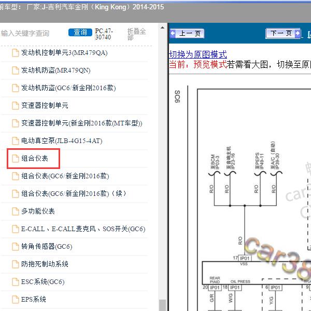311x311 pixels.
Task: Click right arrow icon on 下一页 button
Action: tap(298, 33)
